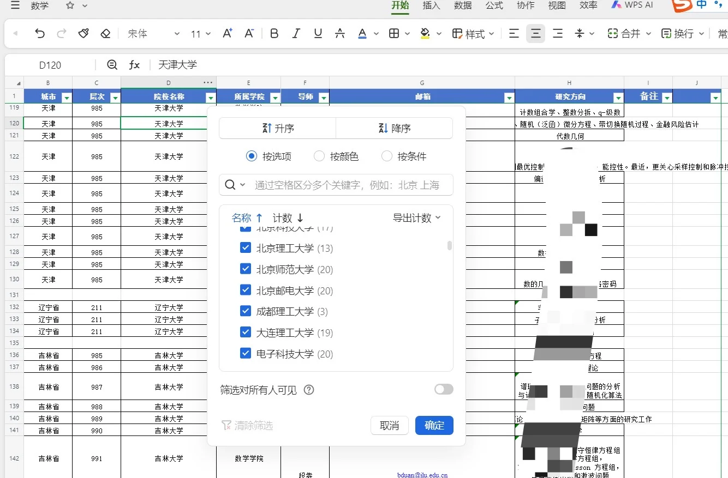This screenshot has width=728, height=478.
Task: Enable the 筛选对所有人可见 toggle switch
Action: [444, 389]
